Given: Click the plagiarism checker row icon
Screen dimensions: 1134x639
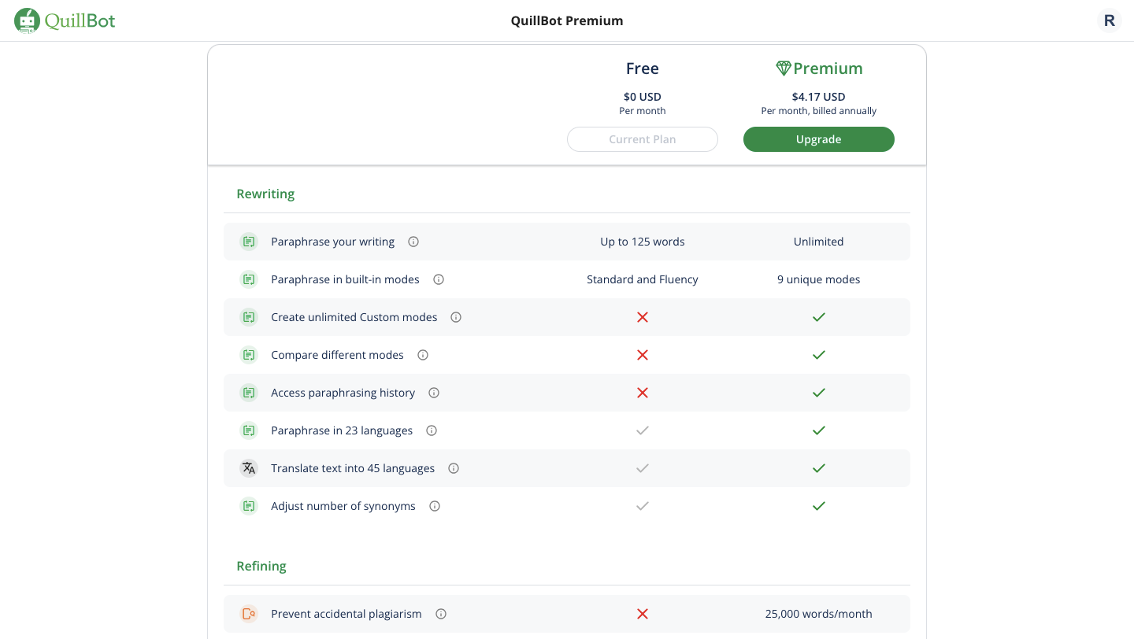Looking at the screenshot, I should coord(249,614).
